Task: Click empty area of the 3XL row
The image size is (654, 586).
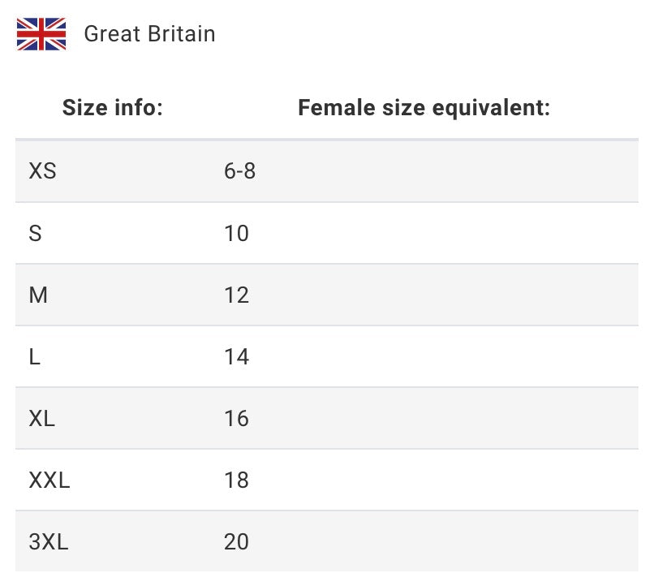Action: 446,541
